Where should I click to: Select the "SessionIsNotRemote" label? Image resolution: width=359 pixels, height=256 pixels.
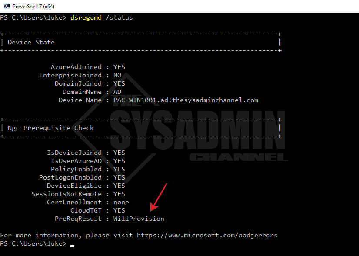coord(66,194)
